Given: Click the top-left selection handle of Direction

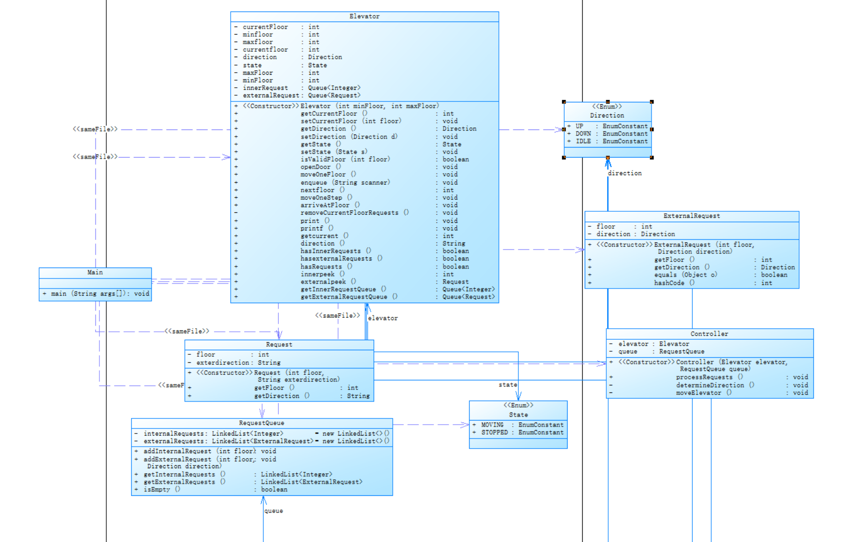Looking at the screenshot, I should [564, 102].
